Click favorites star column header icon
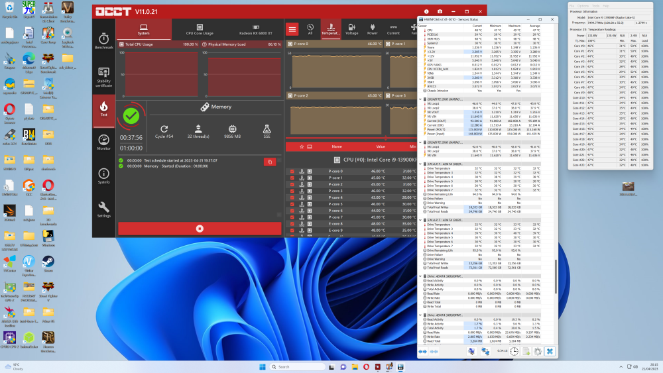 302,146
